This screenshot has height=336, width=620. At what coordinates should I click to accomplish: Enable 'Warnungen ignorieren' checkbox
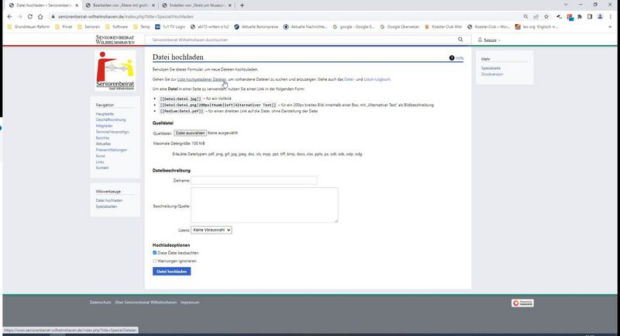pyautogui.click(x=155, y=261)
